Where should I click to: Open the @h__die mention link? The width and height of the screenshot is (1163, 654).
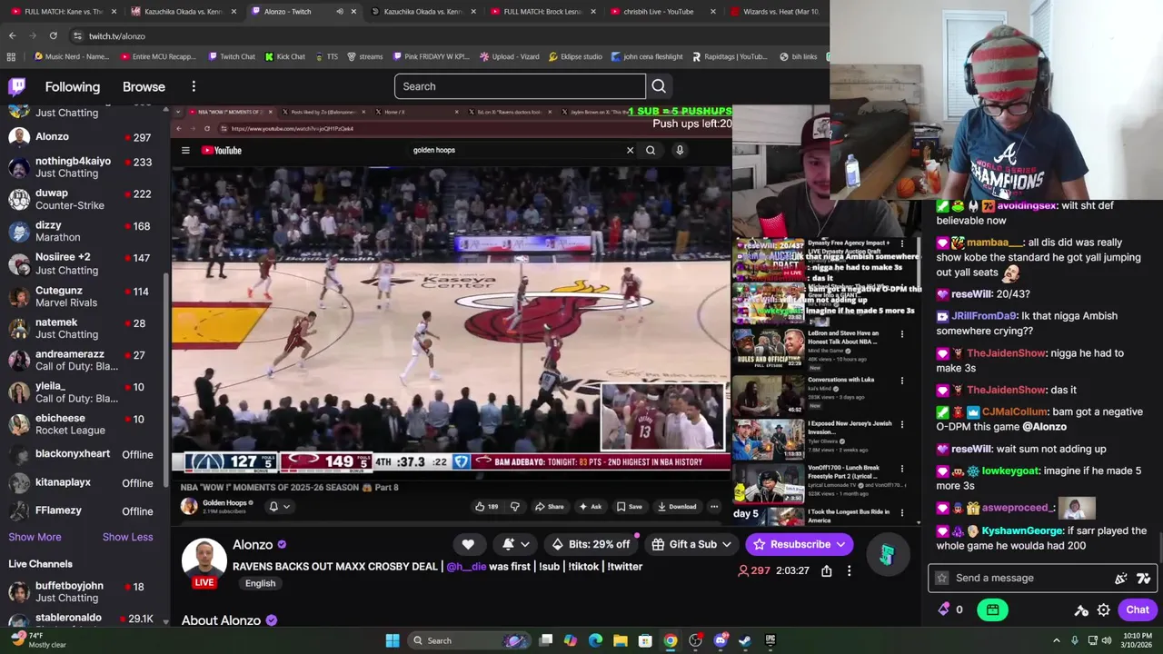[466, 567]
